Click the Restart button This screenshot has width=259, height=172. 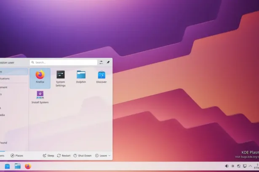(64, 156)
